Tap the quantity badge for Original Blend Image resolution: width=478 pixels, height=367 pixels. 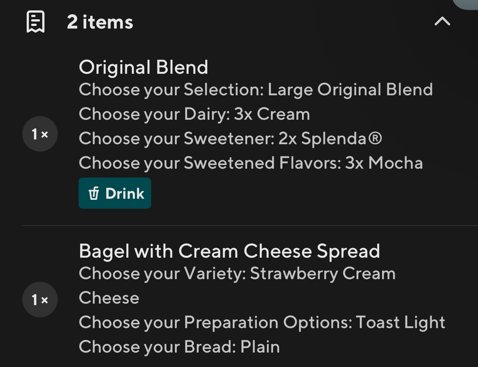click(40, 134)
